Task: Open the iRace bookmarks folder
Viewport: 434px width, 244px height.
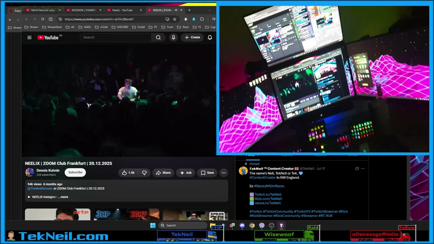Action: pyautogui.click(x=183, y=27)
